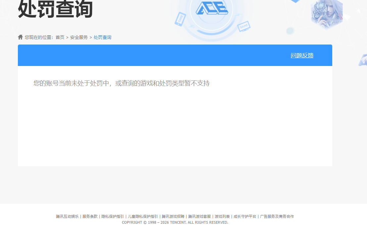Open 广告服务及商务合作 cooperation page
367x225 pixels.
pos(277,216)
